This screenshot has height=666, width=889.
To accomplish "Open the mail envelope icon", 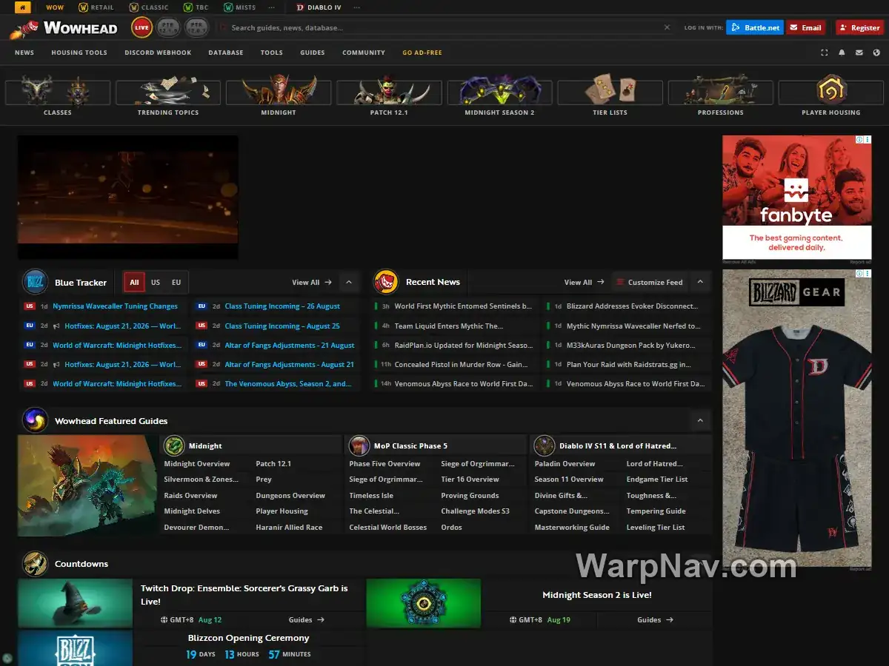I will [x=859, y=53].
